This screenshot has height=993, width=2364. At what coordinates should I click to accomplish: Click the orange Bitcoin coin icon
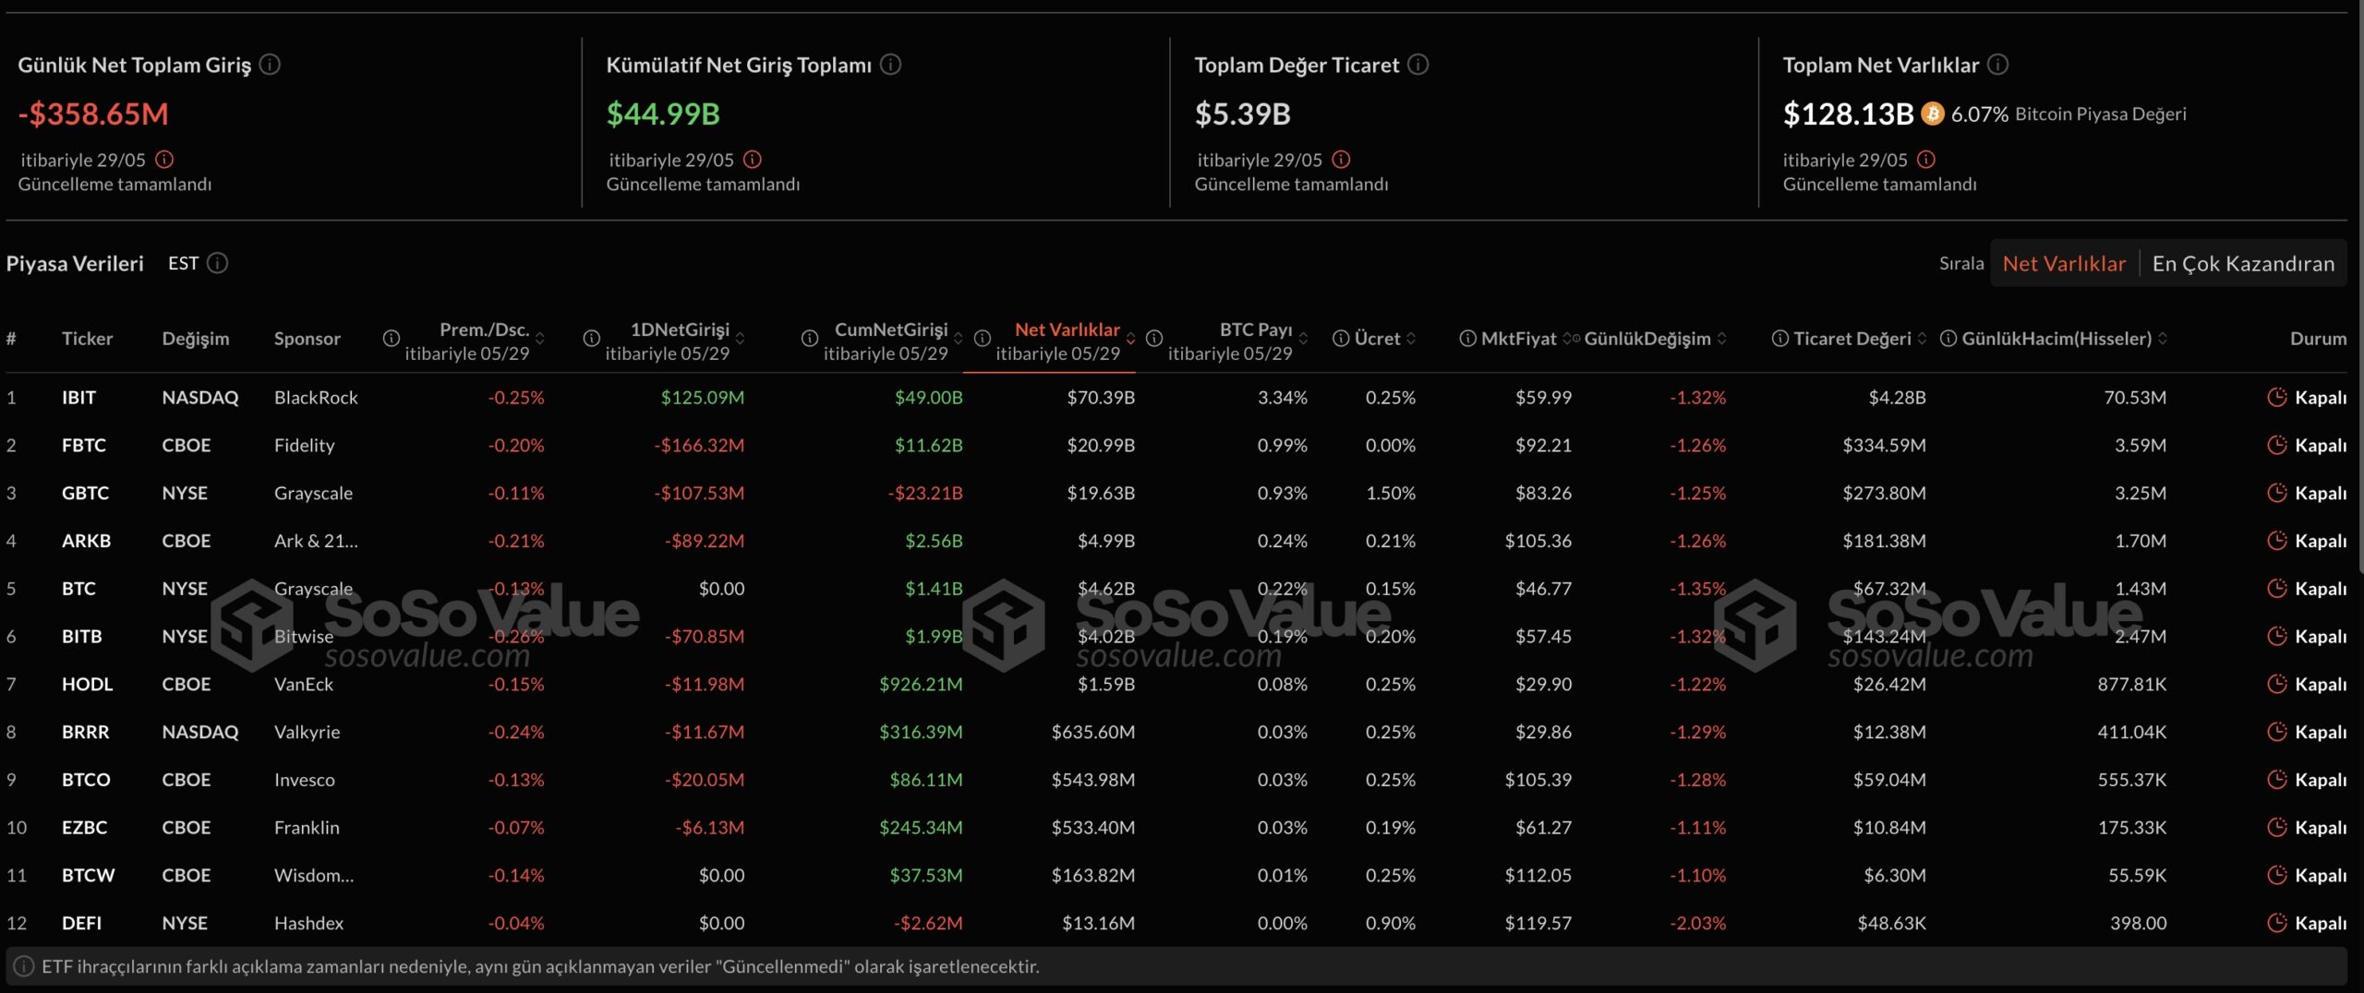(1932, 114)
